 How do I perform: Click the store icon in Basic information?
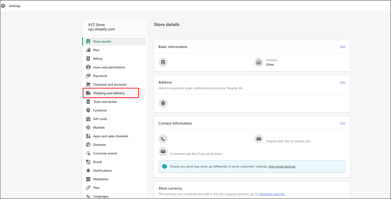click(x=163, y=62)
